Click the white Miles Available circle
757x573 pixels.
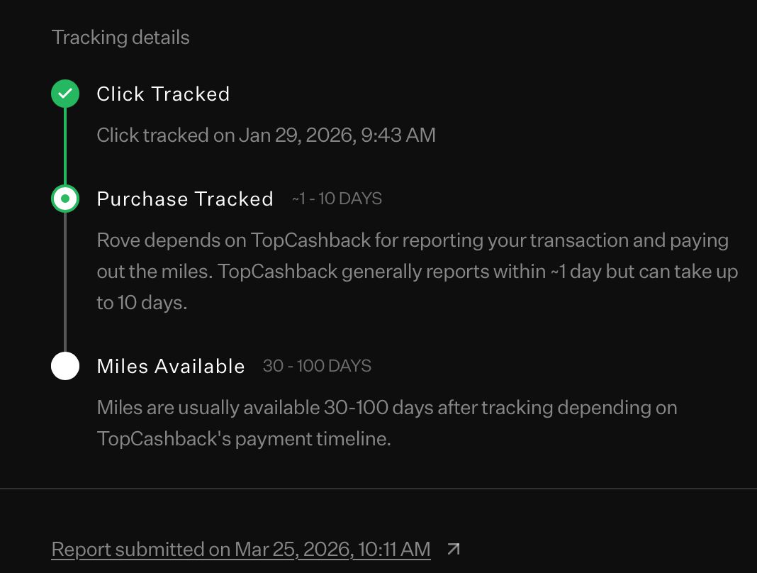coord(65,366)
